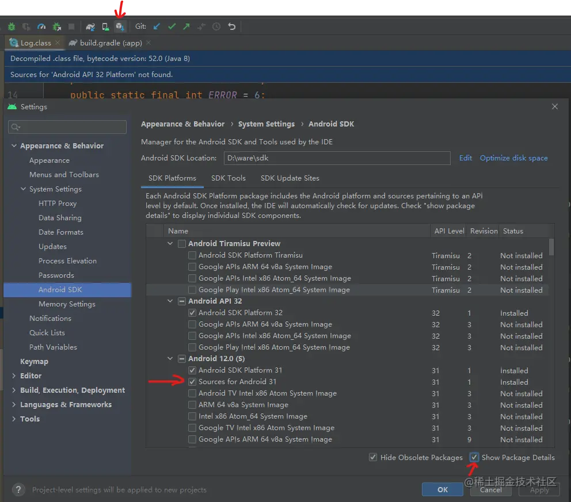Update project with blue Git arrow icon
571x502 pixels.
coord(157,26)
